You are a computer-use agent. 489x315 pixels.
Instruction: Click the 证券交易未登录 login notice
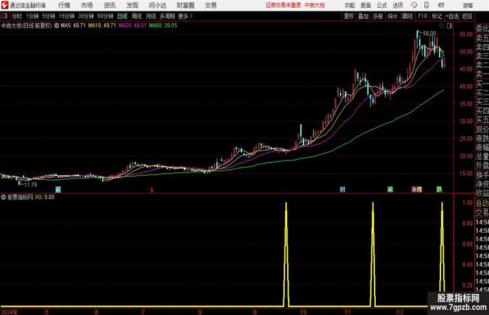click(x=283, y=5)
